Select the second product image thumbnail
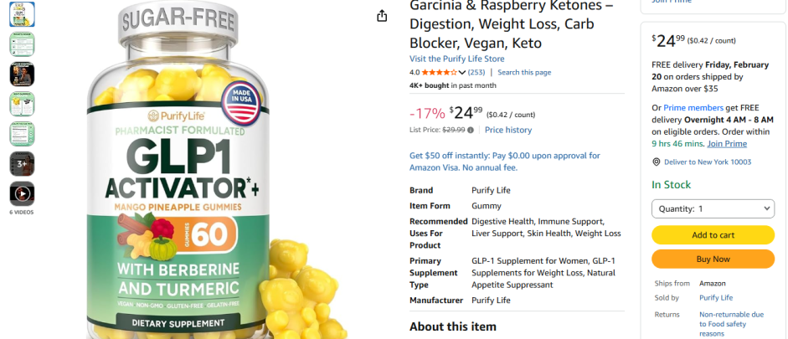This screenshot has width=788, height=339. pyautogui.click(x=22, y=44)
